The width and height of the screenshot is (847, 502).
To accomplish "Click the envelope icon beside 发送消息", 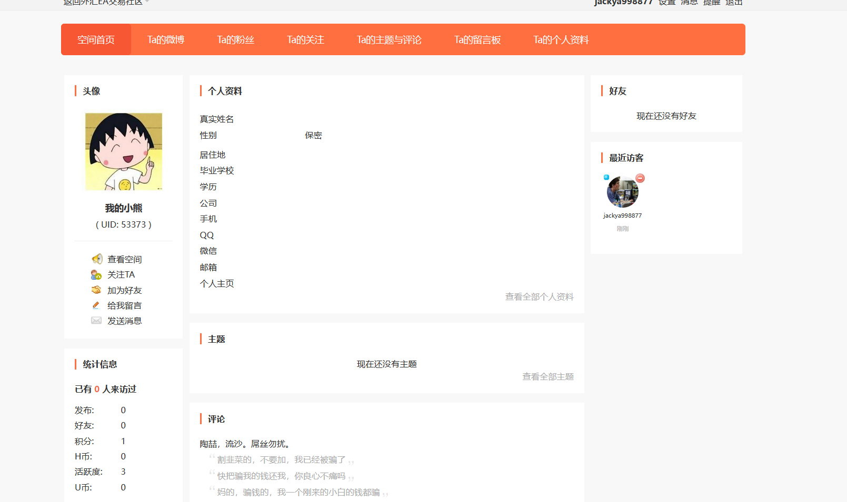I will pyautogui.click(x=96, y=321).
